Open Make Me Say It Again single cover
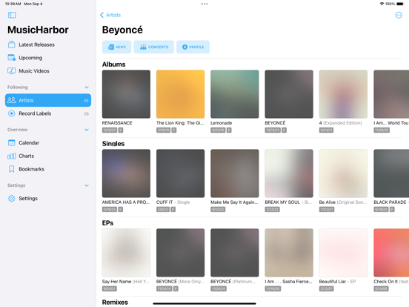Image resolution: width=409 pixels, height=307 pixels. (235, 174)
